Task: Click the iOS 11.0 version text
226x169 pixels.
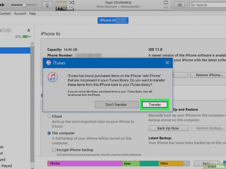Action: pos(155,50)
